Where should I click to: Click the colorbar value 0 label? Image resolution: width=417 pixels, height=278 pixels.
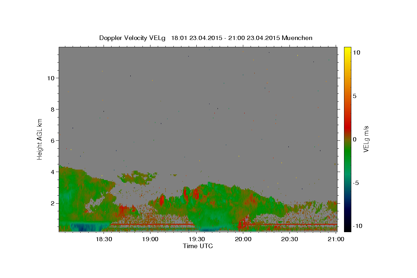click(355, 139)
